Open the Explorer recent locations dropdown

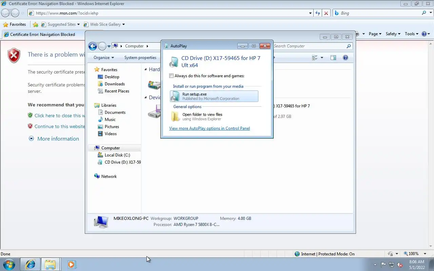click(x=109, y=46)
